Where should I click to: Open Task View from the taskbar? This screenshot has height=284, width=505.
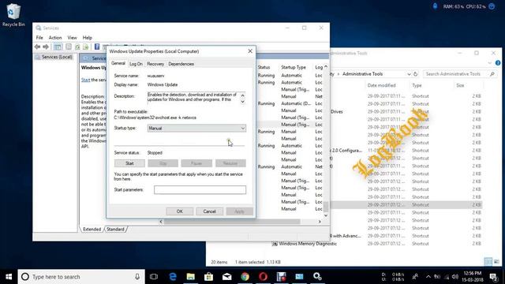[x=154, y=277]
